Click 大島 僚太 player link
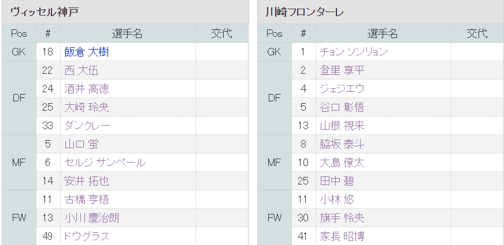The image size is (504, 245). pos(342,163)
